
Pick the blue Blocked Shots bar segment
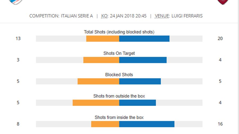click(140, 81)
